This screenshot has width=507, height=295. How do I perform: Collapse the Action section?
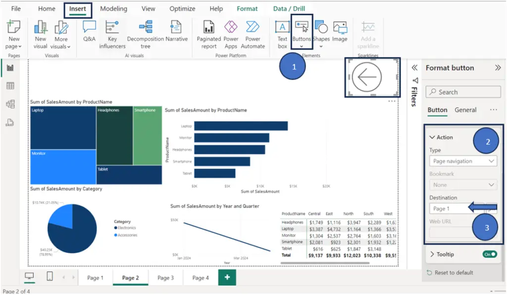click(x=432, y=137)
